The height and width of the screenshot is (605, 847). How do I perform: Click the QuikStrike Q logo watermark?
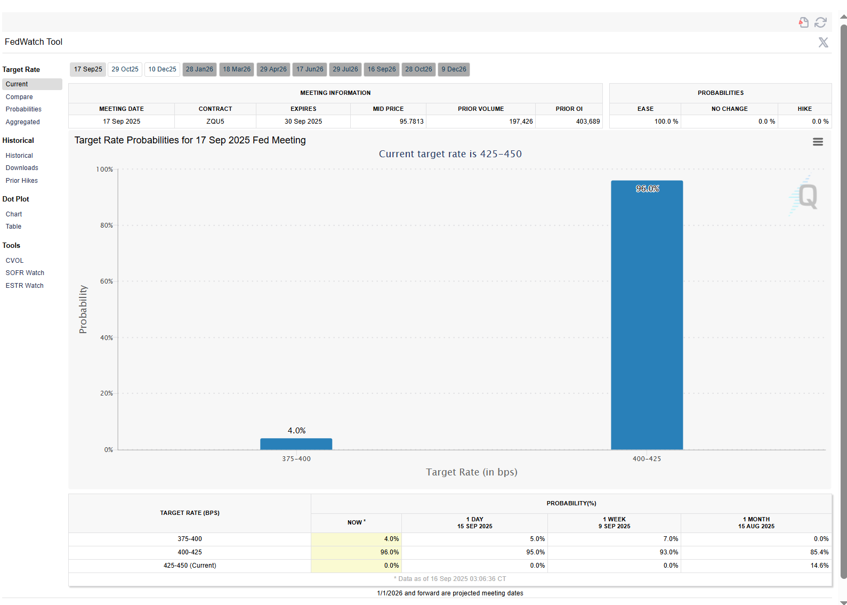coord(805,197)
